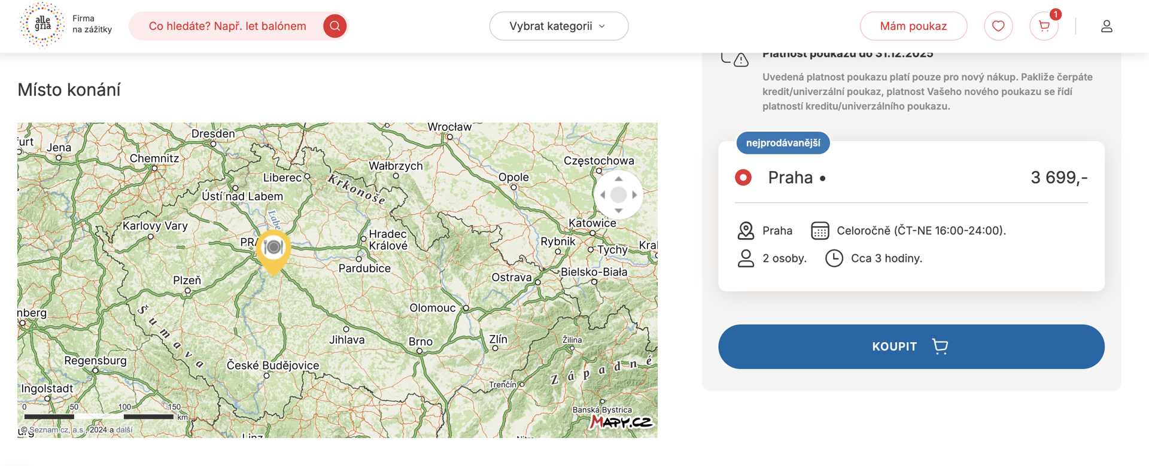Open the user account icon
Screen dimensions: 1149x466
tap(1107, 26)
